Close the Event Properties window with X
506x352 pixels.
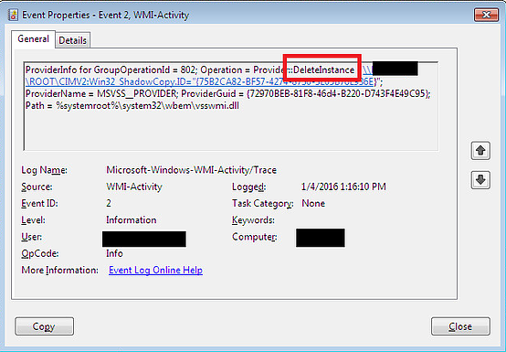[x=486, y=15]
